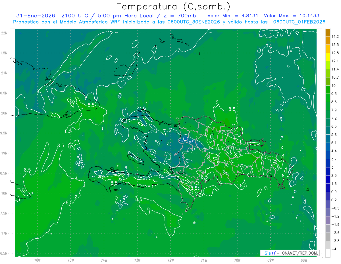
Task: Click the "17N" latitude label
Action: [x=5, y=233]
